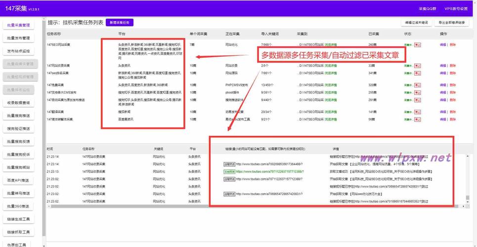Stop the 147免费采集 task
The width and height of the screenshot is (477, 247).
pos(418,85)
